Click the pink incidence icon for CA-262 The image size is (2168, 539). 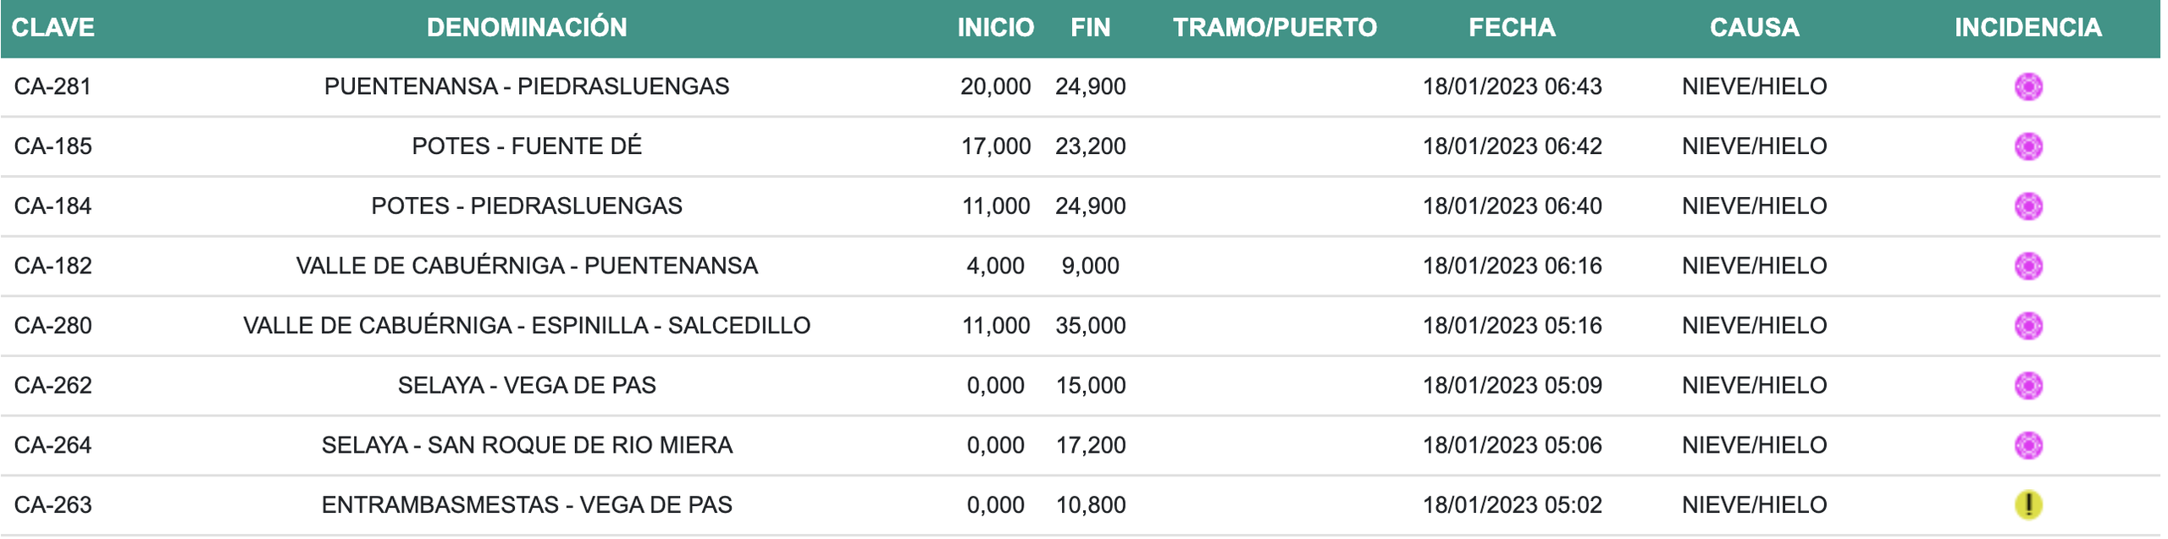[2027, 385]
